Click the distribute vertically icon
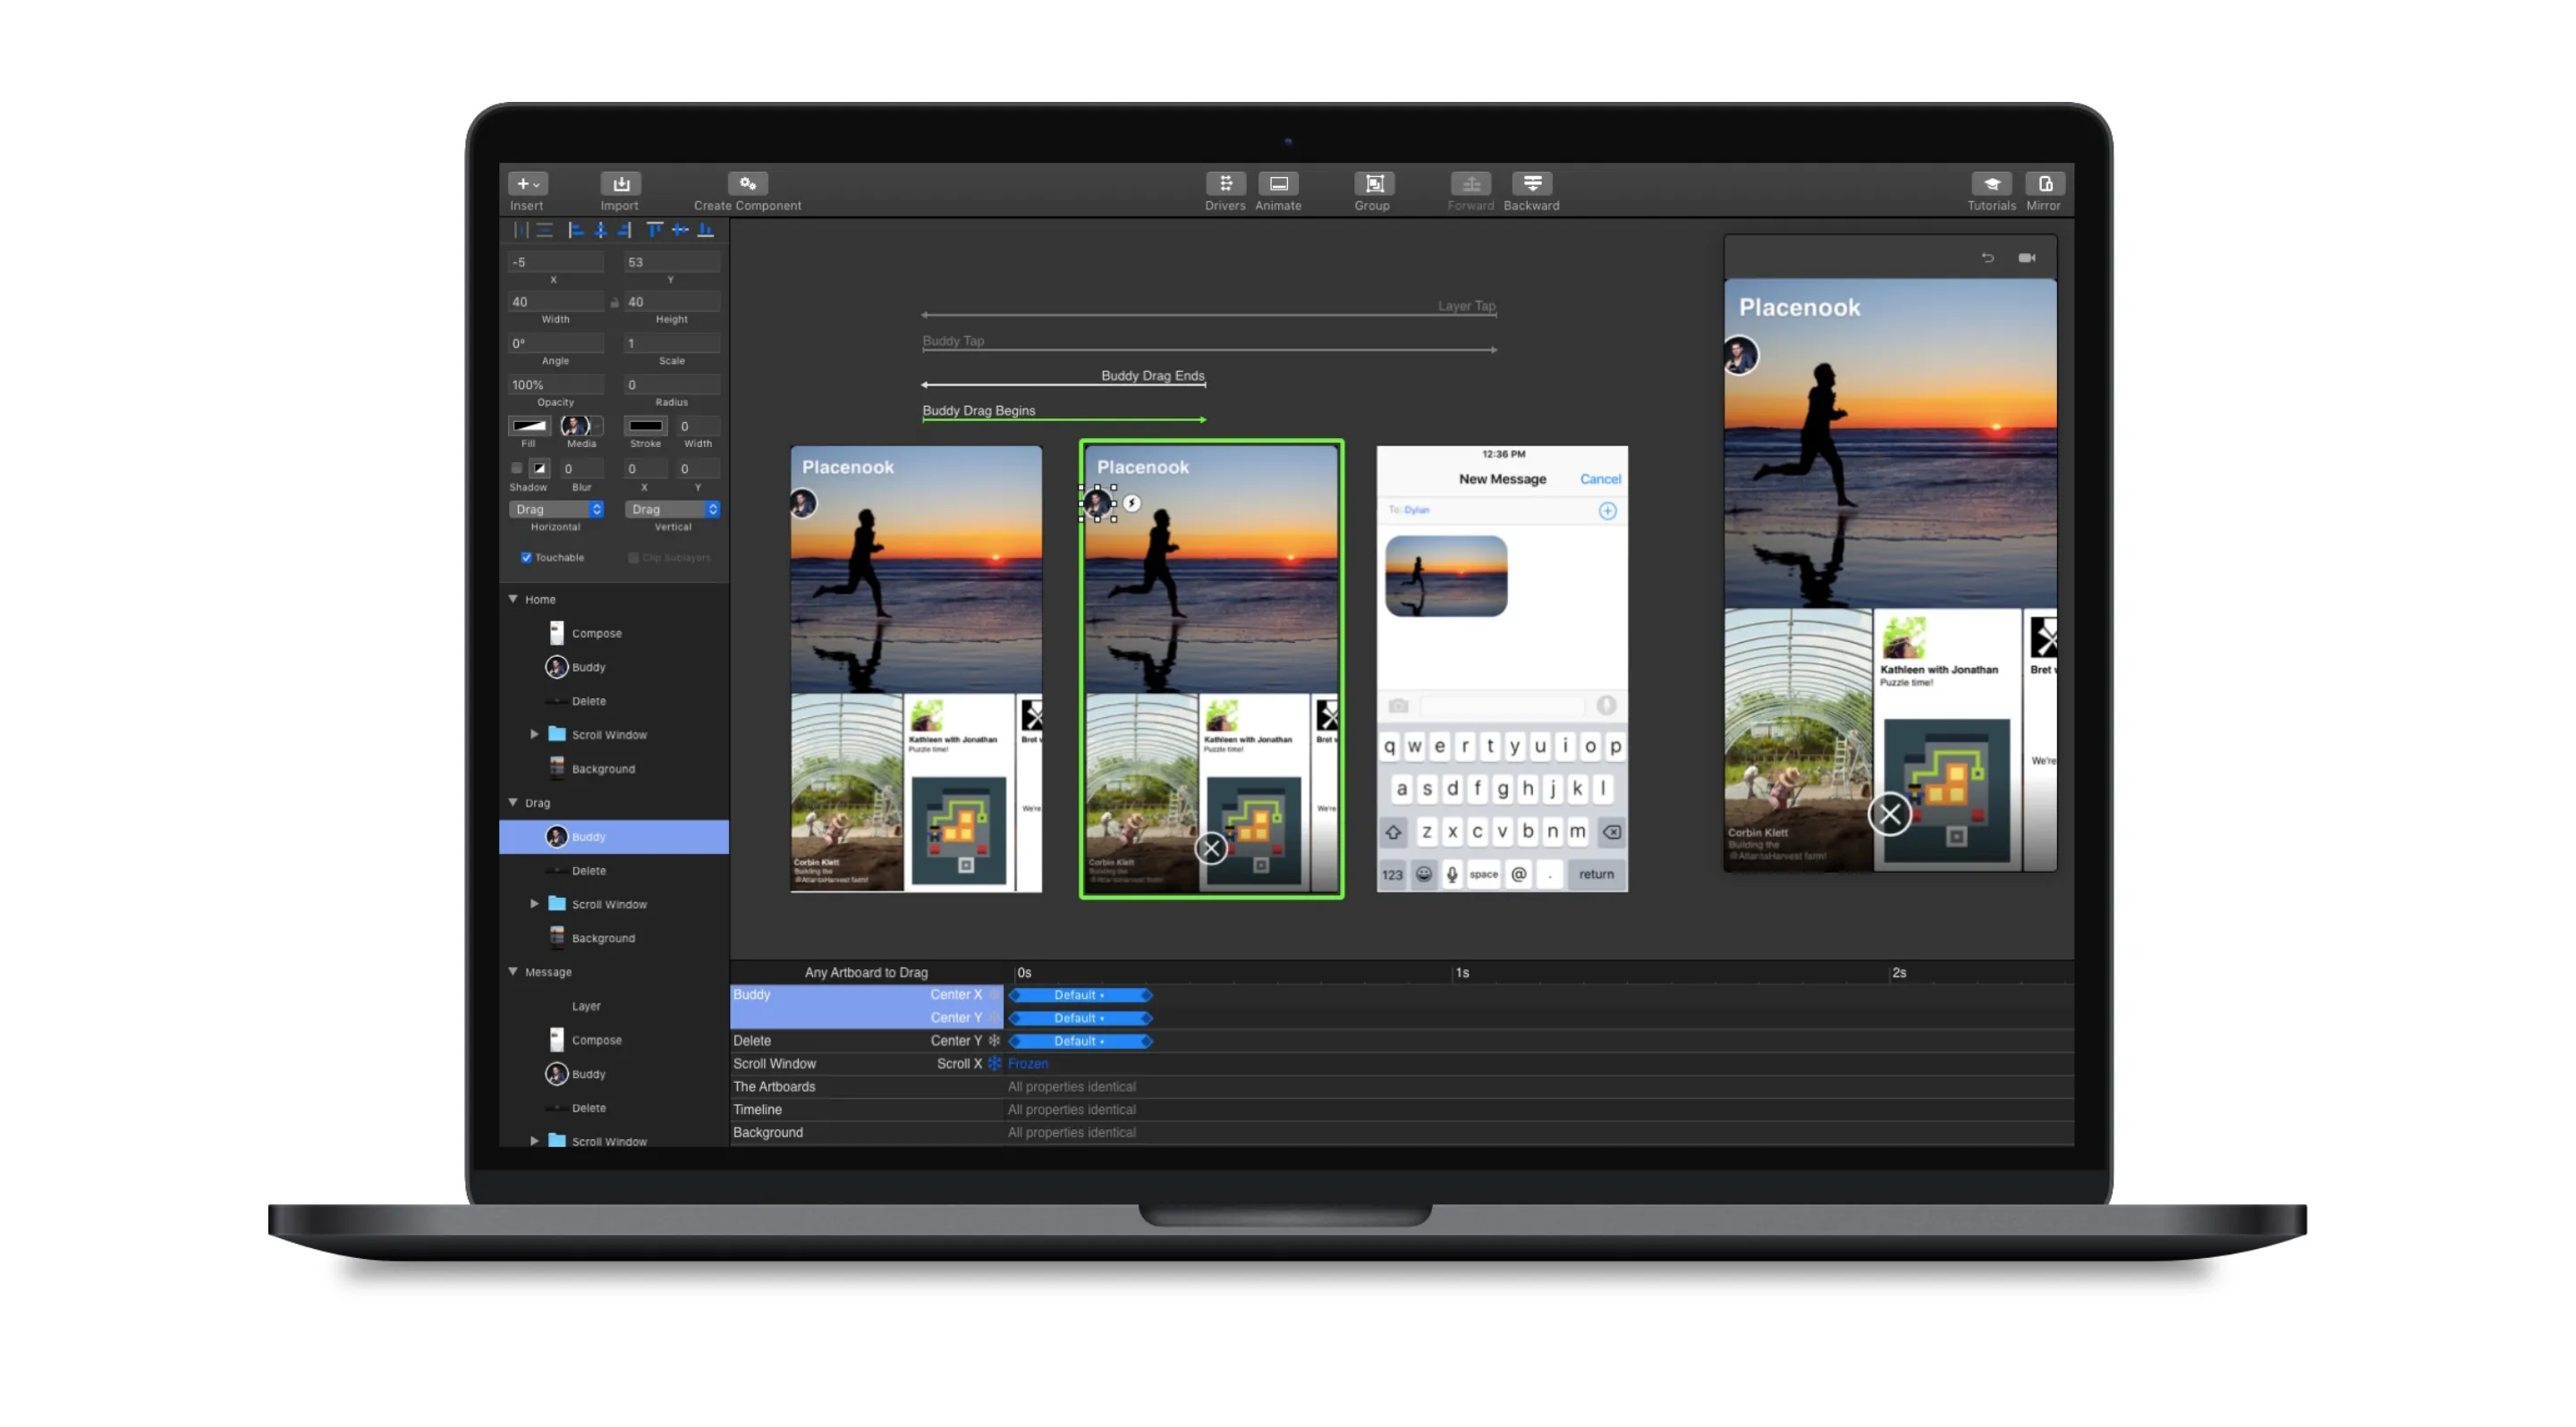Image resolution: width=2576 pixels, height=1427 pixels. [545, 230]
